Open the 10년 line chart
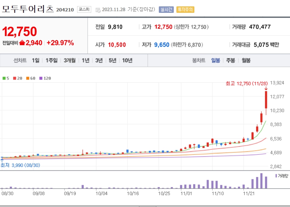 127,60
